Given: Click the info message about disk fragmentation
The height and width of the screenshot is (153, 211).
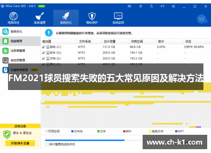Looking at the screenshot, I should (94, 33).
